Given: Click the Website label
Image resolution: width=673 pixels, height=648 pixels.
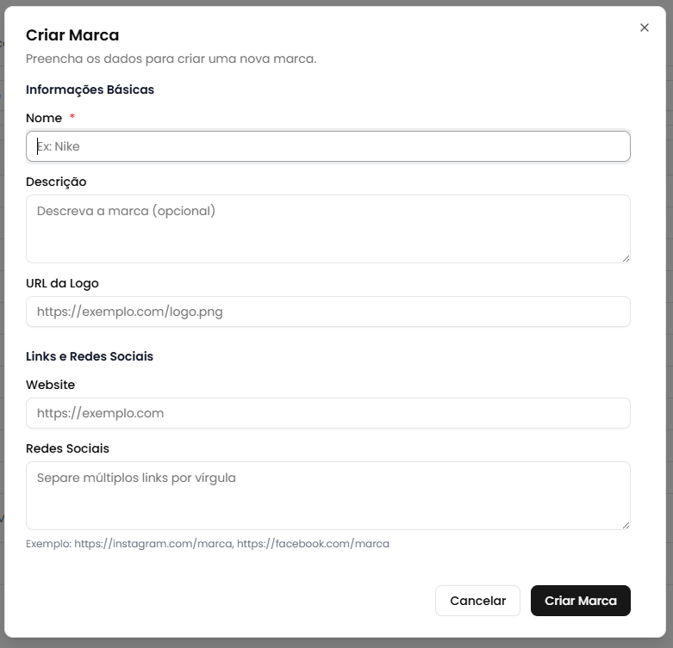Looking at the screenshot, I should [50, 385].
